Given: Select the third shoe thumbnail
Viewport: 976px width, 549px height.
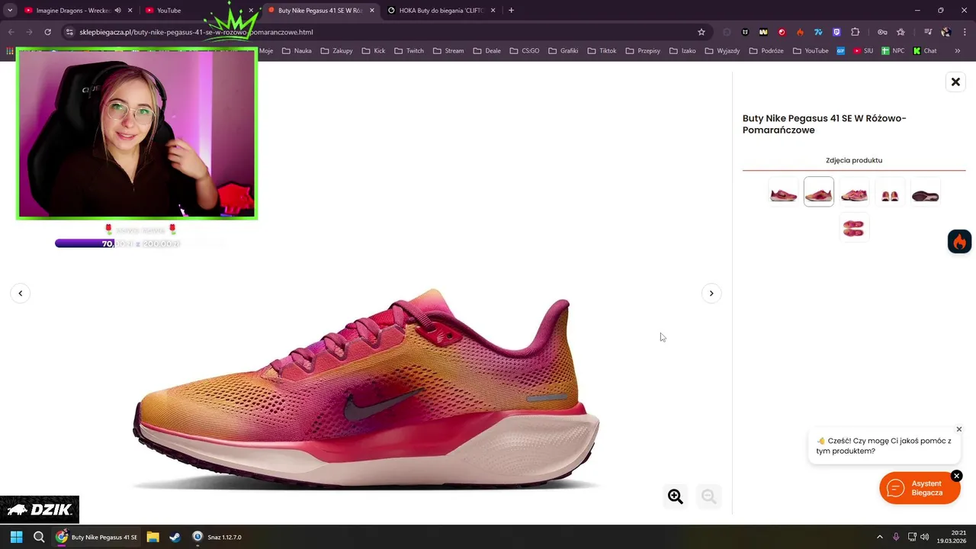Looking at the screenshot, I should 854,191.
